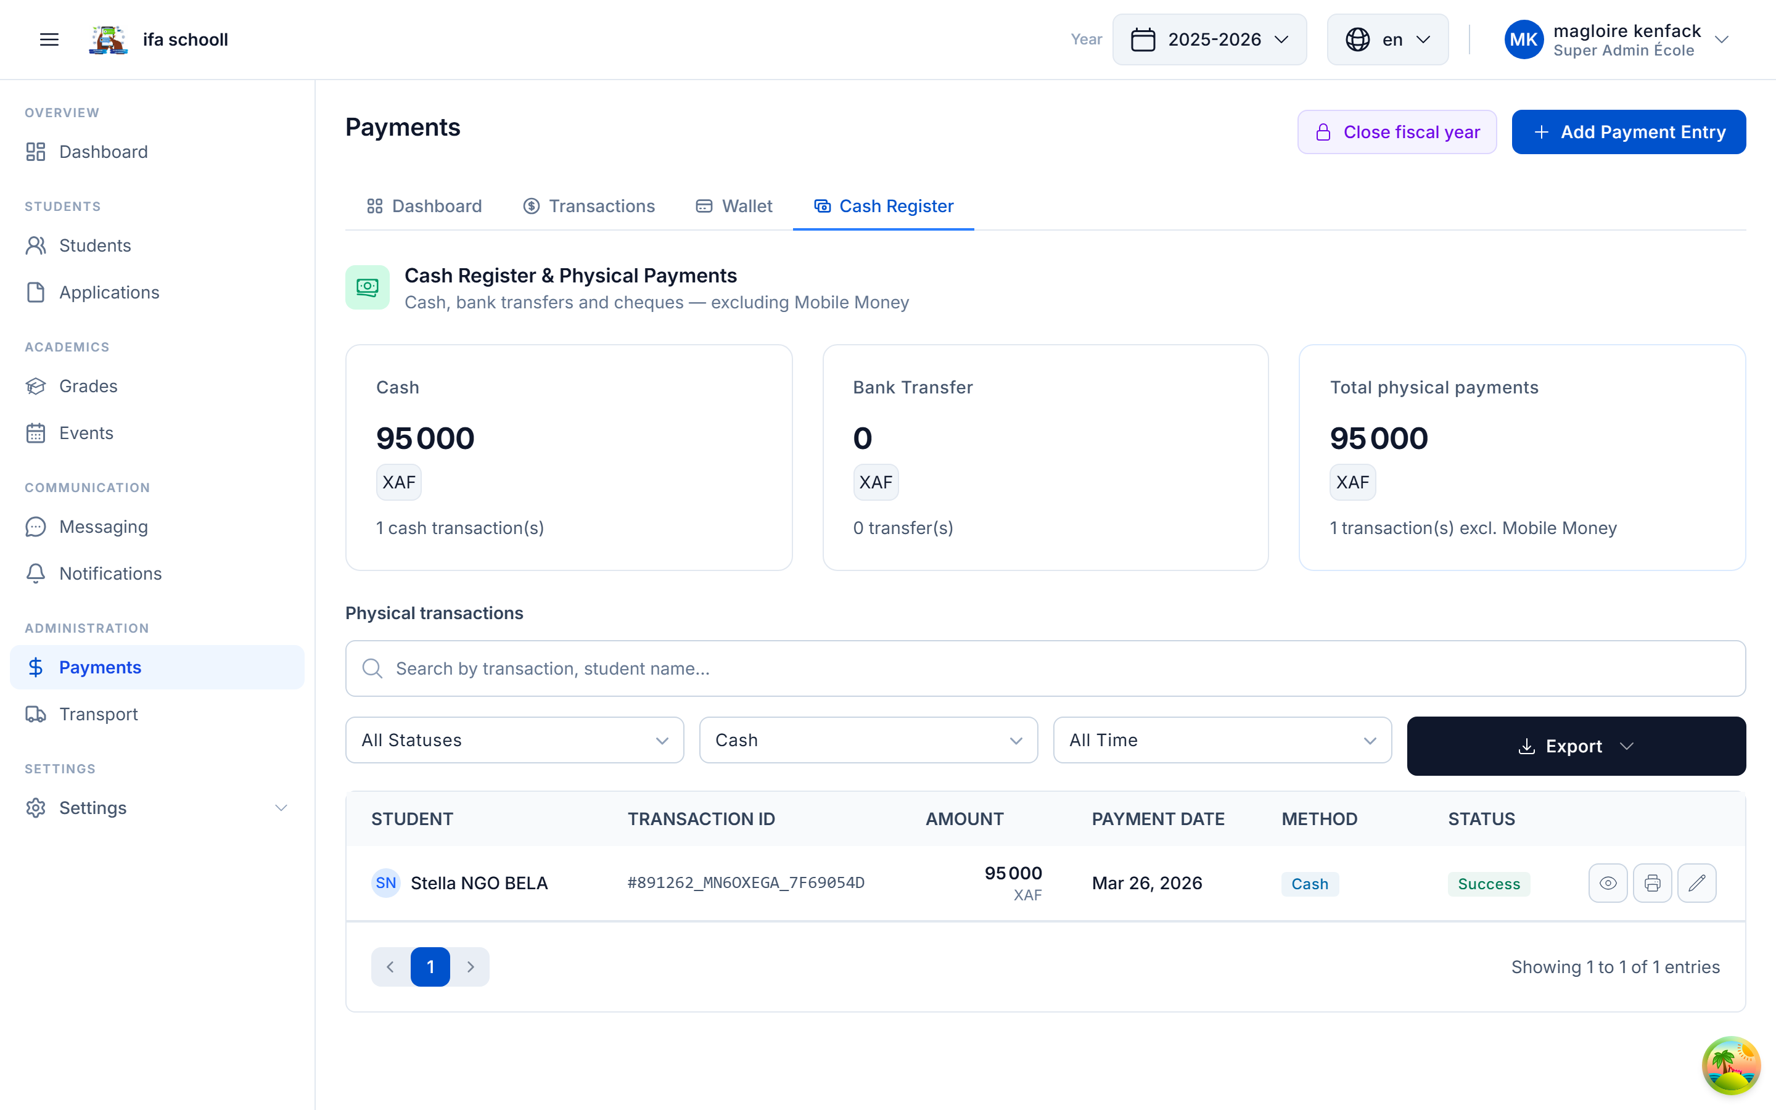Expand the All Time date range filter
Screen dimensions: 1776x1110
point(1221,740)
